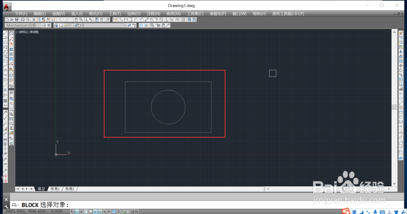
Task: Jump to last layout tab arrow
Action: click(32, 189)
